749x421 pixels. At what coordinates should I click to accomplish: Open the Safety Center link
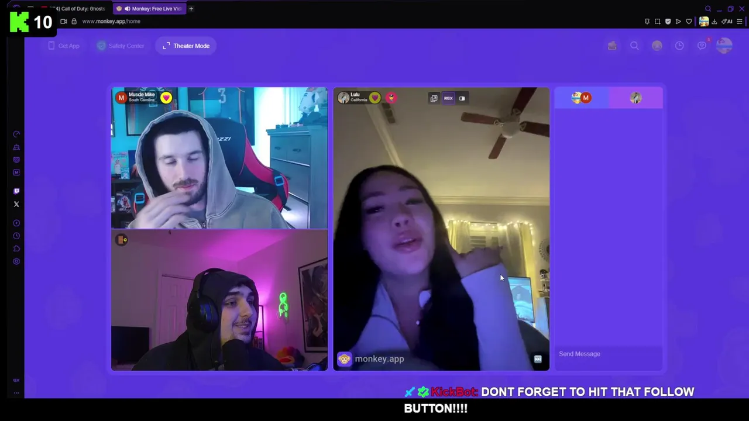[121, 46]
